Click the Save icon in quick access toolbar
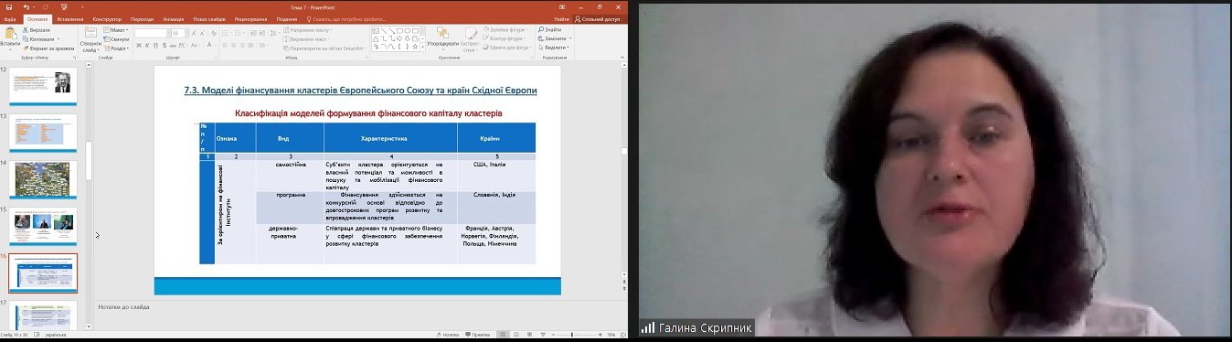The width and height of the screenshot is (1232, 342). pos(9,6)
